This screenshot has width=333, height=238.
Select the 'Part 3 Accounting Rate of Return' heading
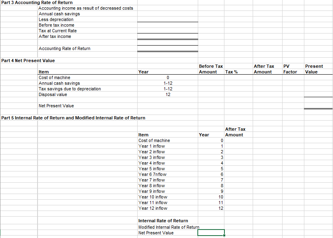pyautogui.click(x=37, y=2)
